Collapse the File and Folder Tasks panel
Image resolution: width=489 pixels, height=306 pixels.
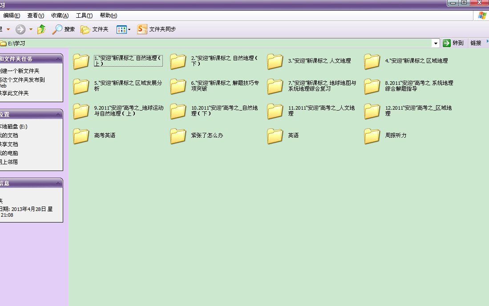[x=57, y=59]
